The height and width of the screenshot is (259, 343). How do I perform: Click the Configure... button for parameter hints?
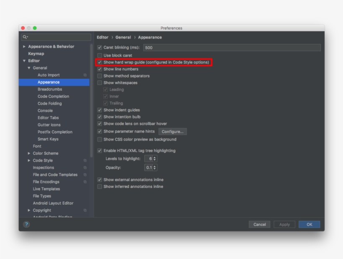click(172, 131)
